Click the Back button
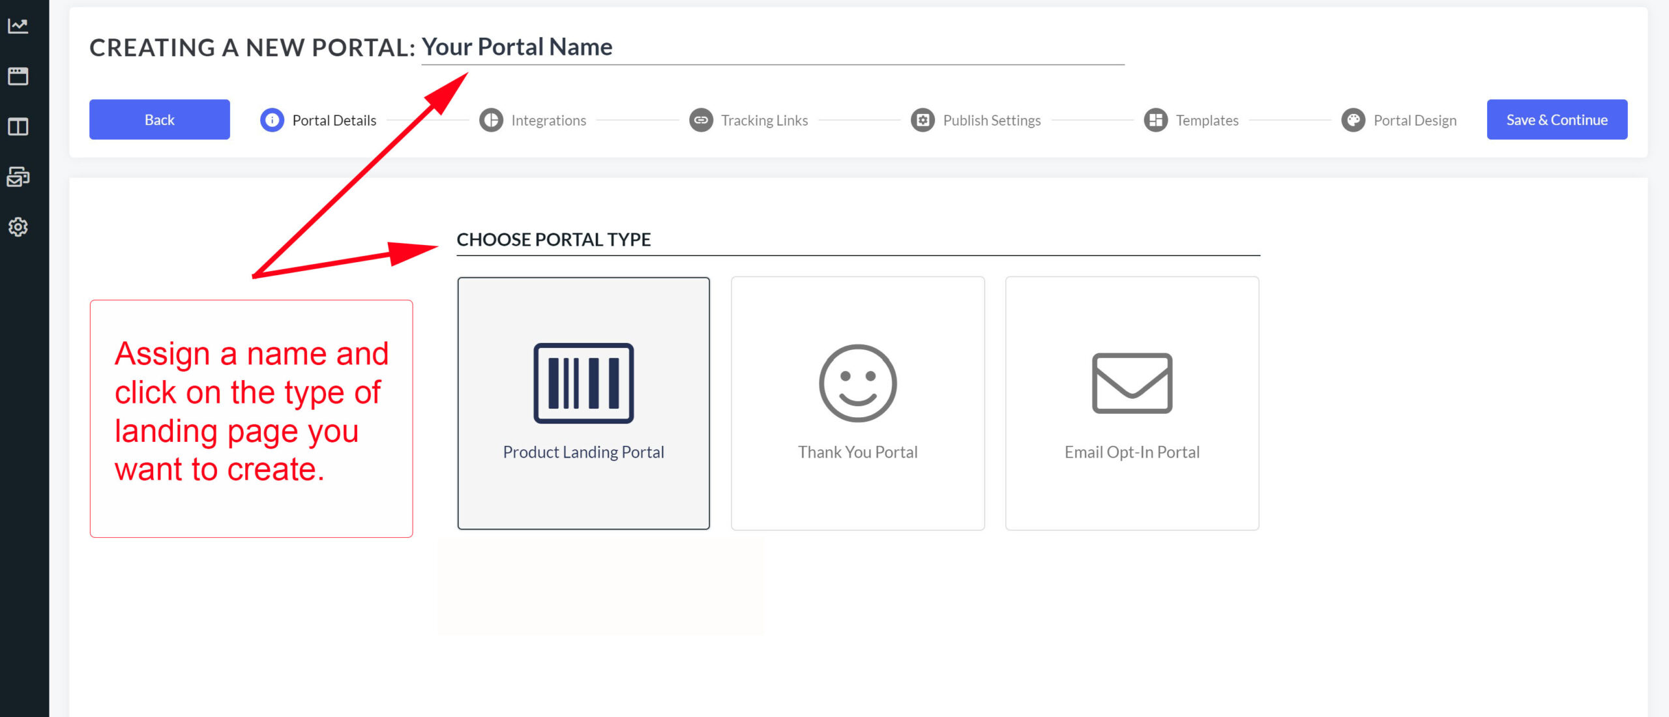1669x717 pixels. pyautogui.click(x=159, y=119)
